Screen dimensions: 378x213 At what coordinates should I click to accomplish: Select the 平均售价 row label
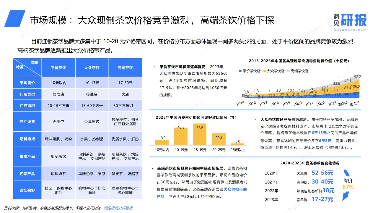27,83
